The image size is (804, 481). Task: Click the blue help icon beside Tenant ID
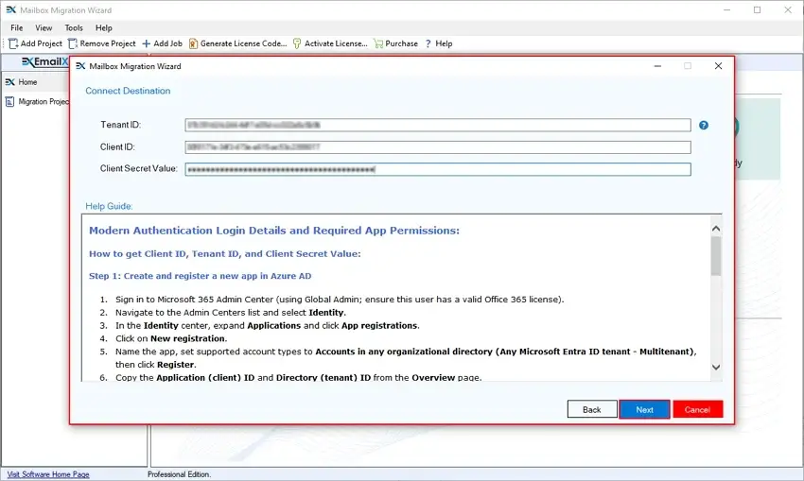point(704,125)
